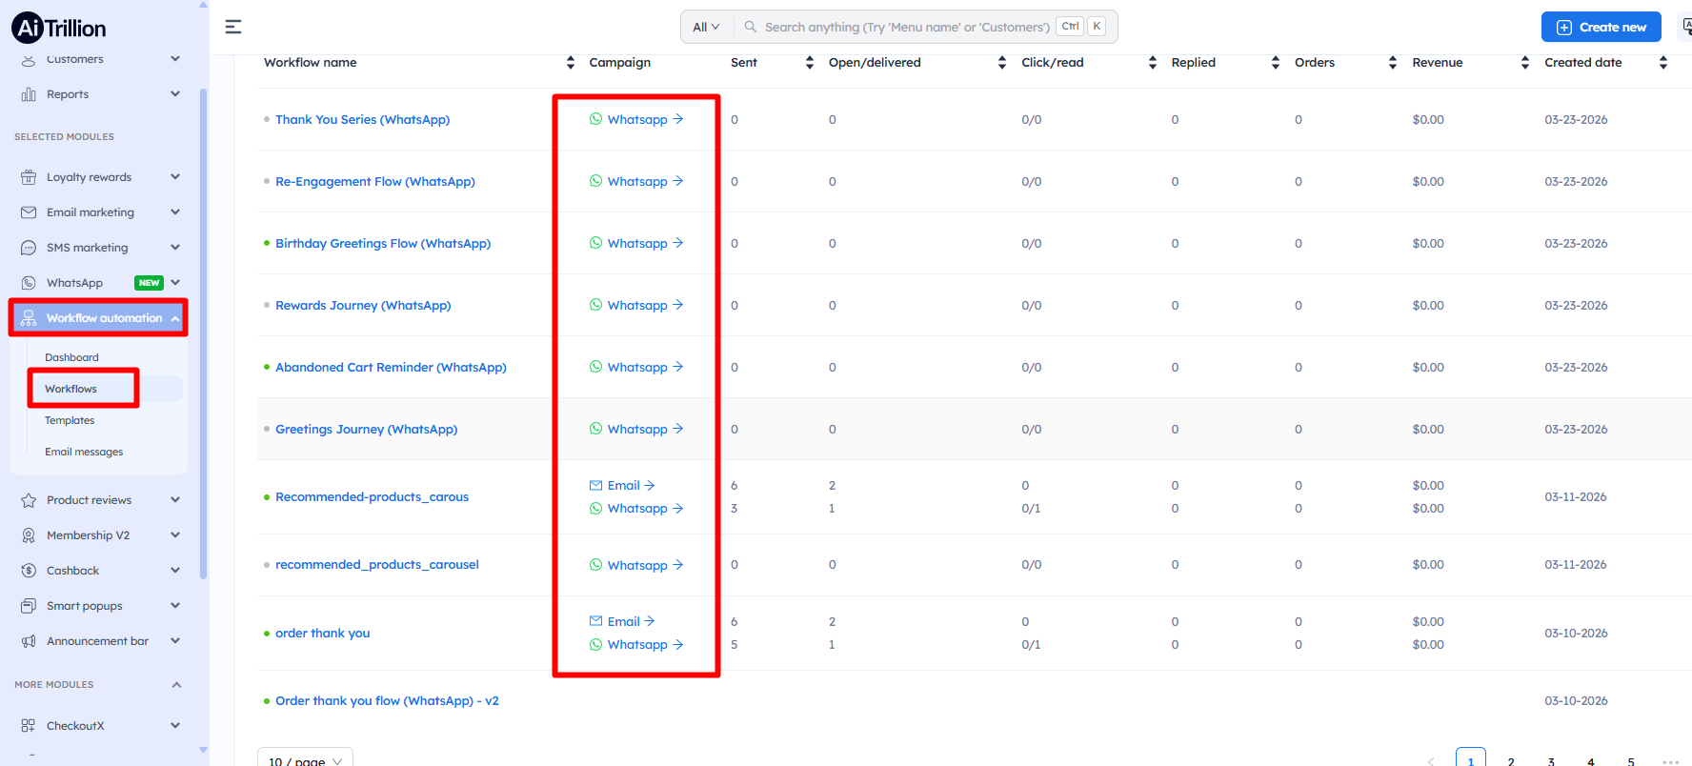
Task: Click the Create new button
Action: tap(1601, 27)
